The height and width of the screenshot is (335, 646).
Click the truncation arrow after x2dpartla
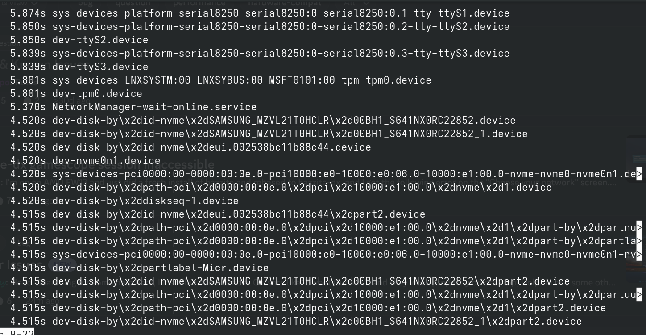[639, 241]
